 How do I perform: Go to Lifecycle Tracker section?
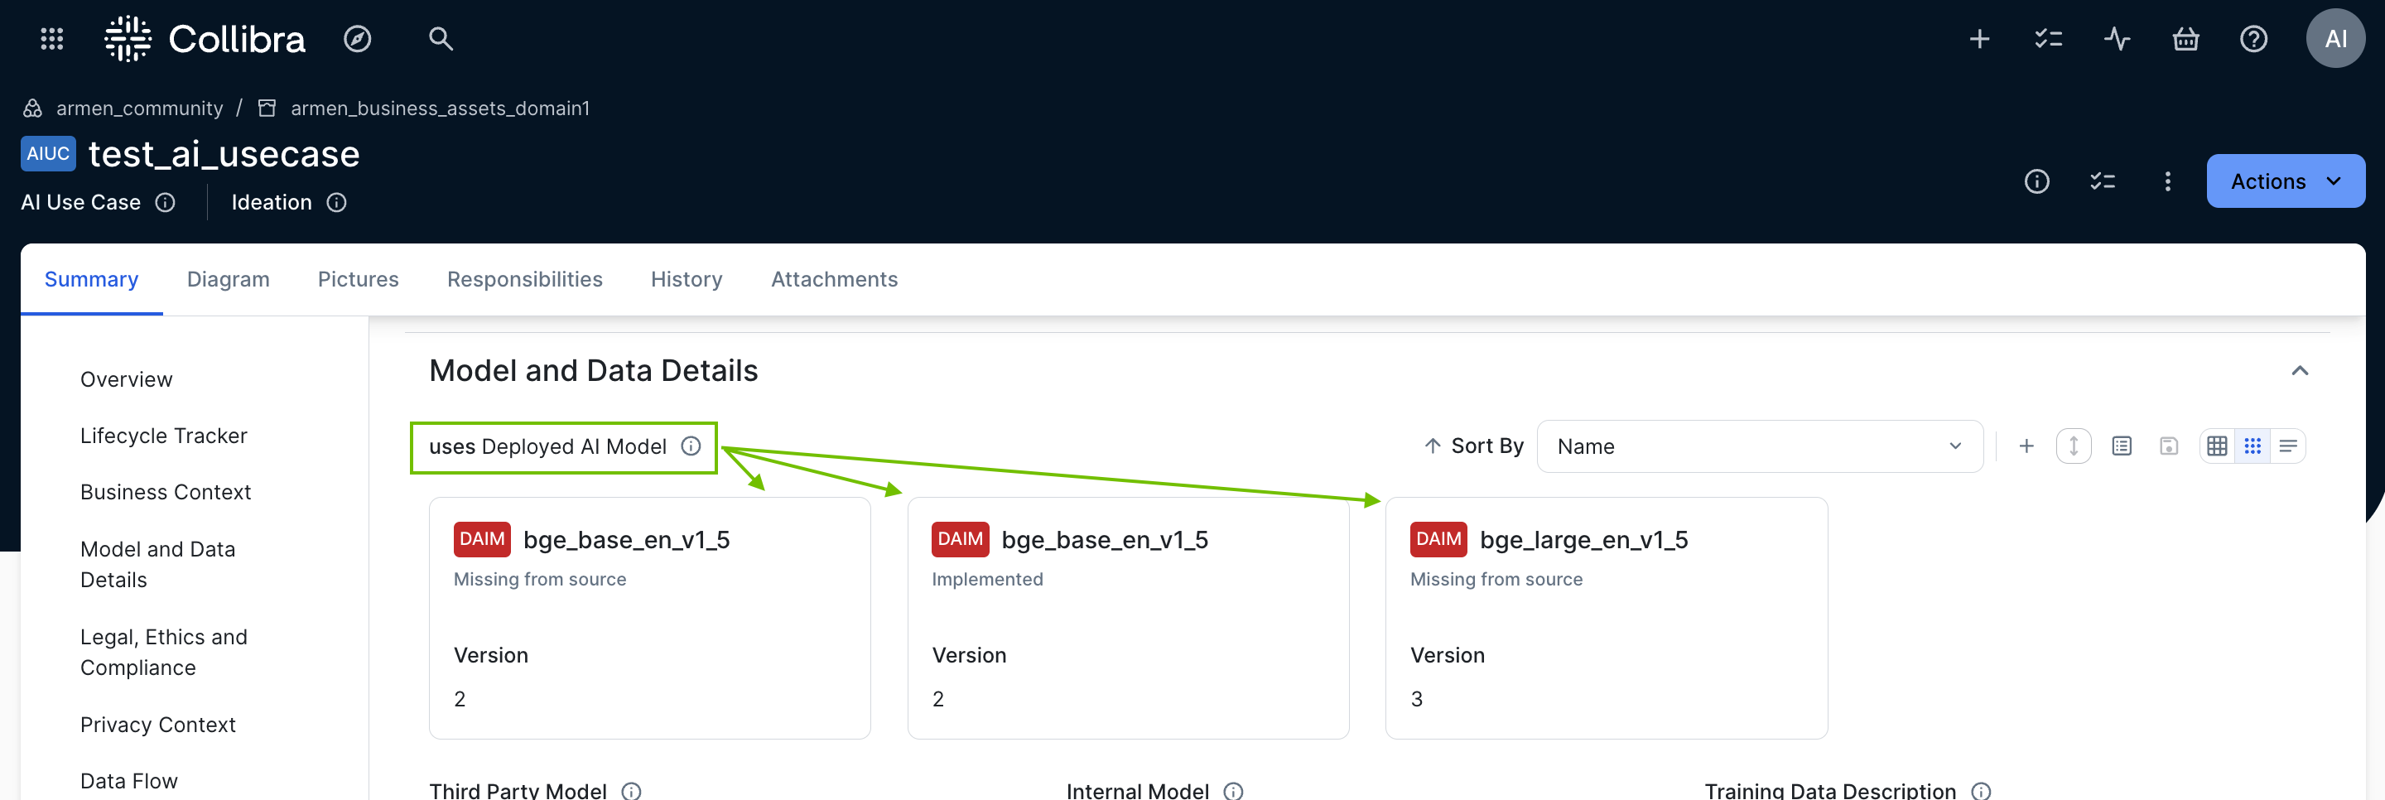(164, 436)
